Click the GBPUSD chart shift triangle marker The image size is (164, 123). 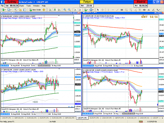[x=59, y=69]
